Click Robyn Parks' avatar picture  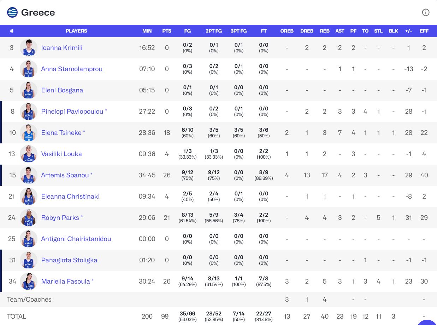click(28, 218)
